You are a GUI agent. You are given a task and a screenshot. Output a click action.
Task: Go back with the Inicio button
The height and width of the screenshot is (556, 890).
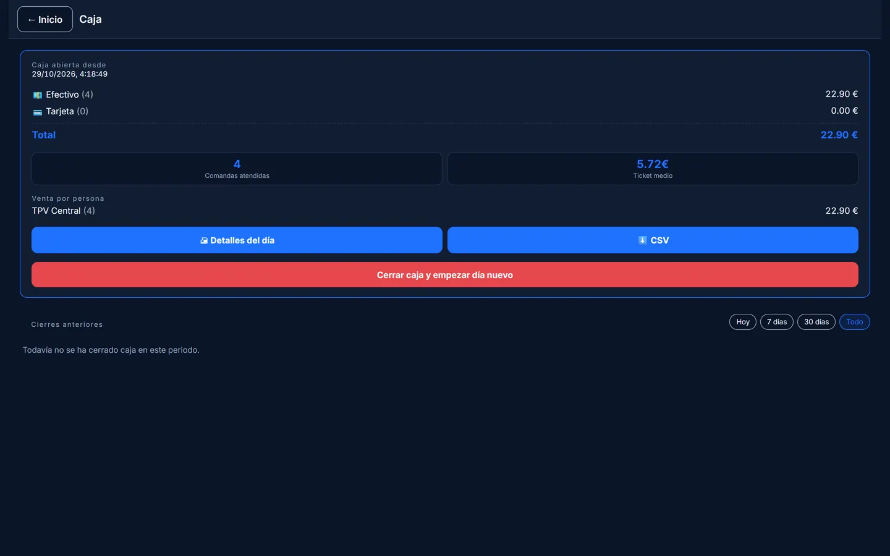pos(45,19)
